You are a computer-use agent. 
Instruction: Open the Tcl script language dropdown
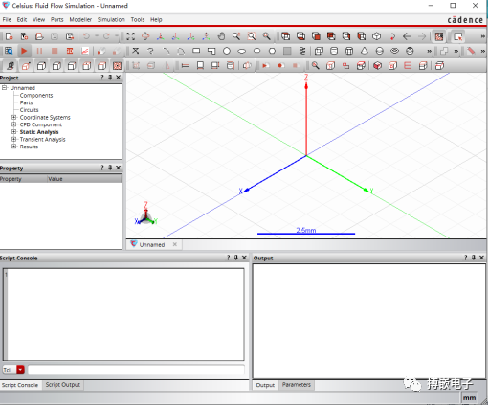click(x=20, y=370)
